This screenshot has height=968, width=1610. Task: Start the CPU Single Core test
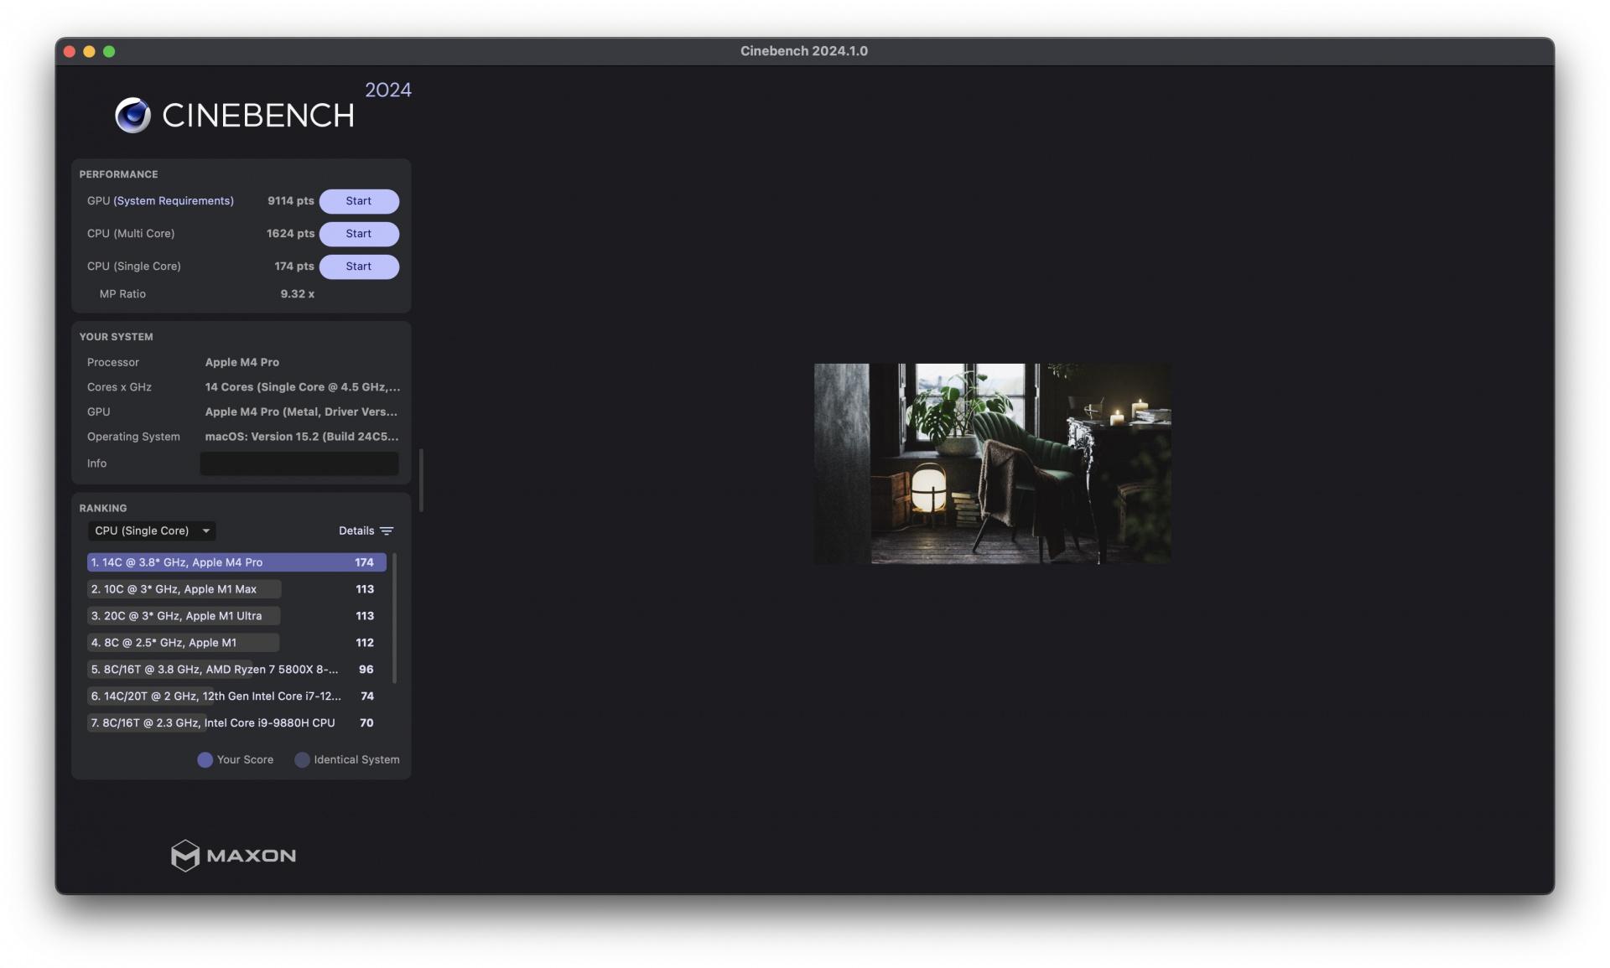coord(359,267)
